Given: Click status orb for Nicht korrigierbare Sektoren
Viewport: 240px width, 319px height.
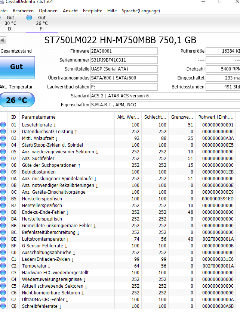Looking at the screenshot, I should [x=3, y=293].
